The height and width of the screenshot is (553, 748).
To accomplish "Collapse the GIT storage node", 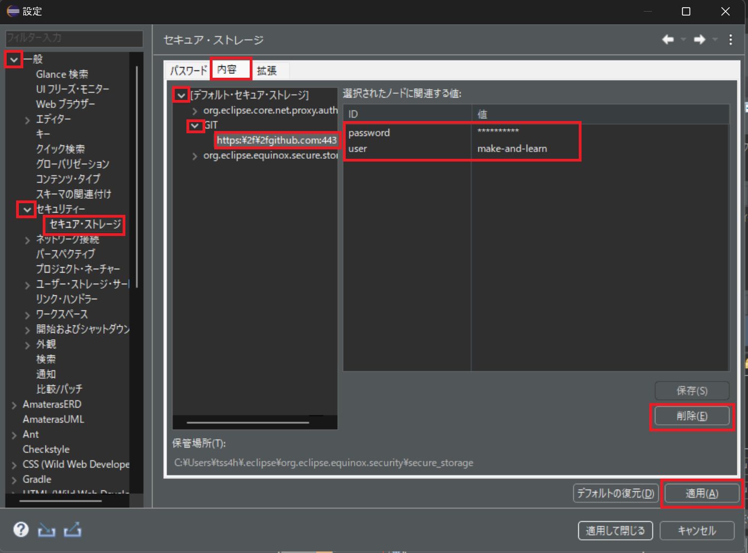I will coord(195,126).
